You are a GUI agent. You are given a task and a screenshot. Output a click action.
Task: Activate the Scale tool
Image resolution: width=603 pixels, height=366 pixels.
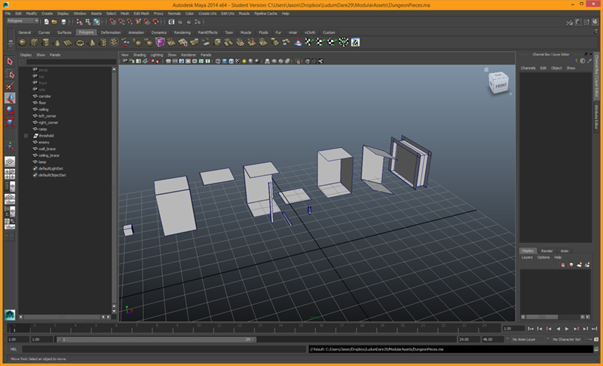pos(10,122)
